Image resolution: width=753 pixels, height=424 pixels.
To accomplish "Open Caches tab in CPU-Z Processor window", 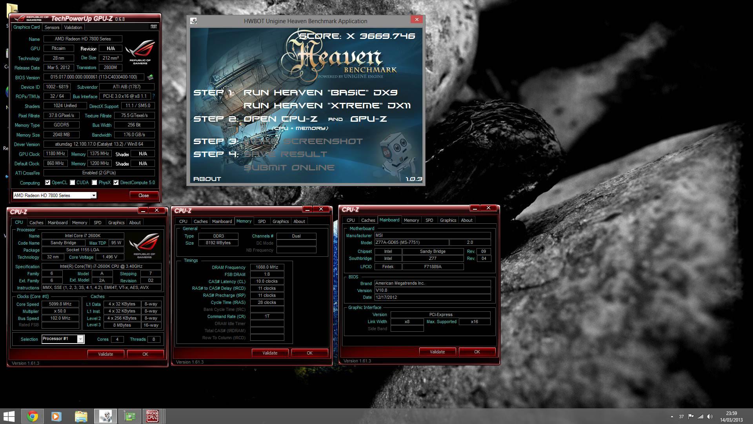I will (x=36, y=223).
